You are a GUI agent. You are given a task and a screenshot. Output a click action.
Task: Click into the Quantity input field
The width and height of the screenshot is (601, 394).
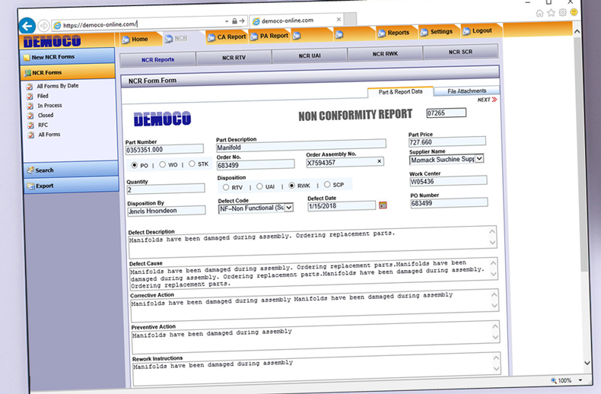(154, 189)
